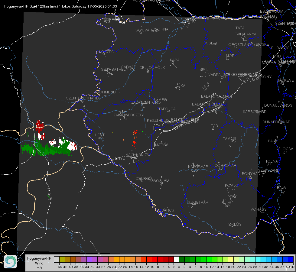This screenshot has width=296, height=272.
Task: Select the NAGYATAD town label
Action: [159, 180]
